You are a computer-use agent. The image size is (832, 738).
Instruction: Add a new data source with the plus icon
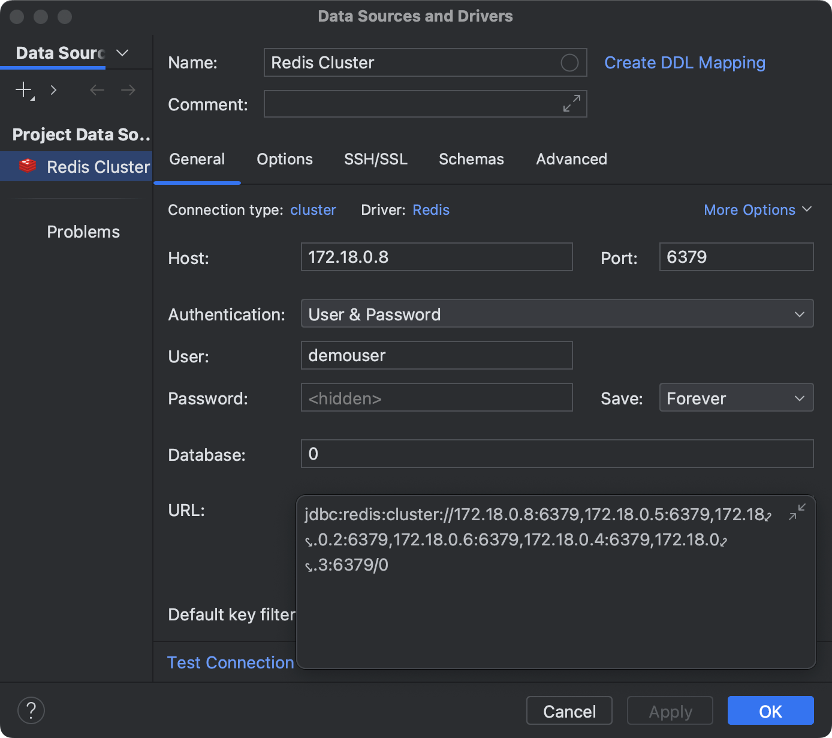coord(23,90)
